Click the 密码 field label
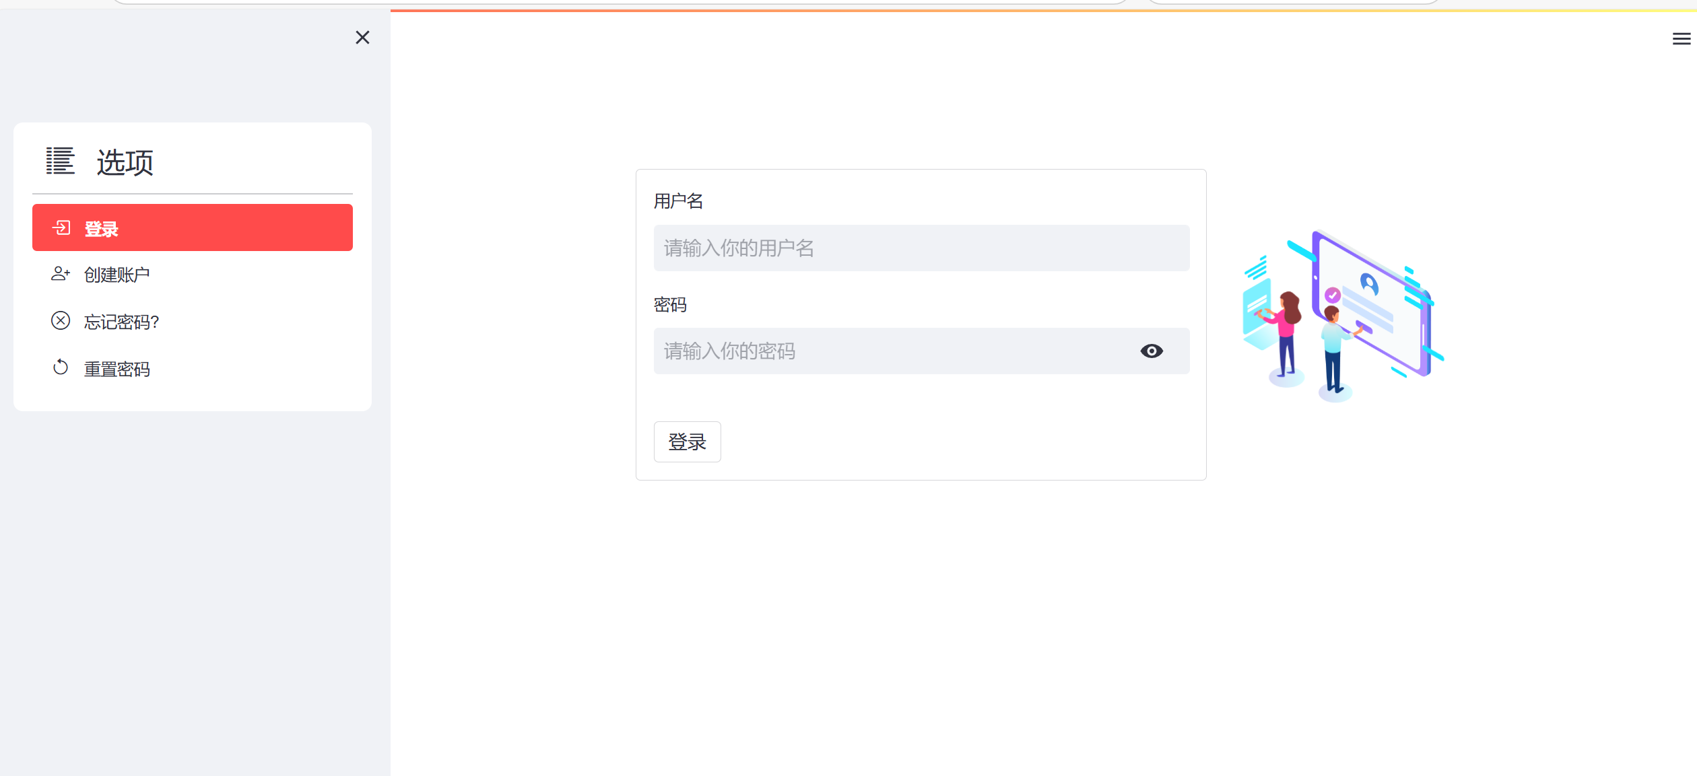1697x776 pixels. click(670, 305)
